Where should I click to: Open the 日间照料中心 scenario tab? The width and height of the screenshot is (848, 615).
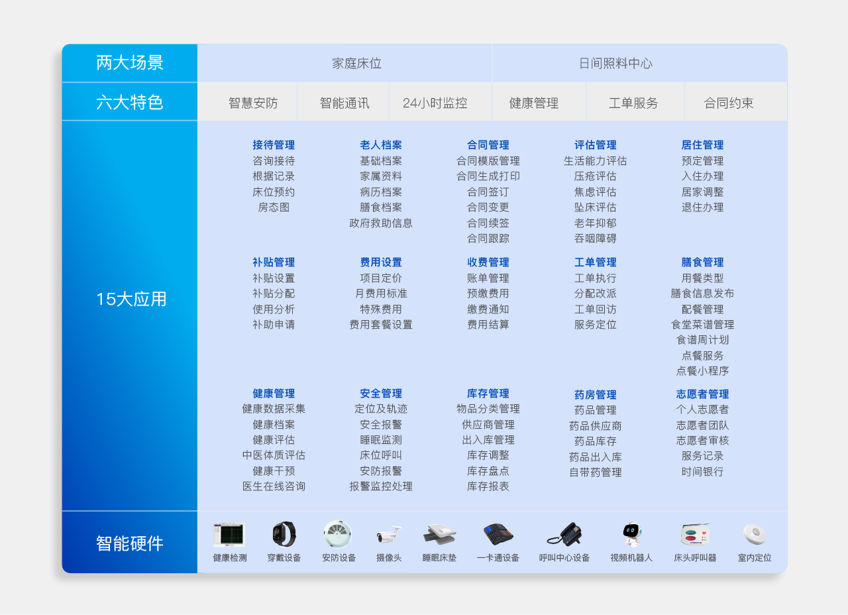615,64
